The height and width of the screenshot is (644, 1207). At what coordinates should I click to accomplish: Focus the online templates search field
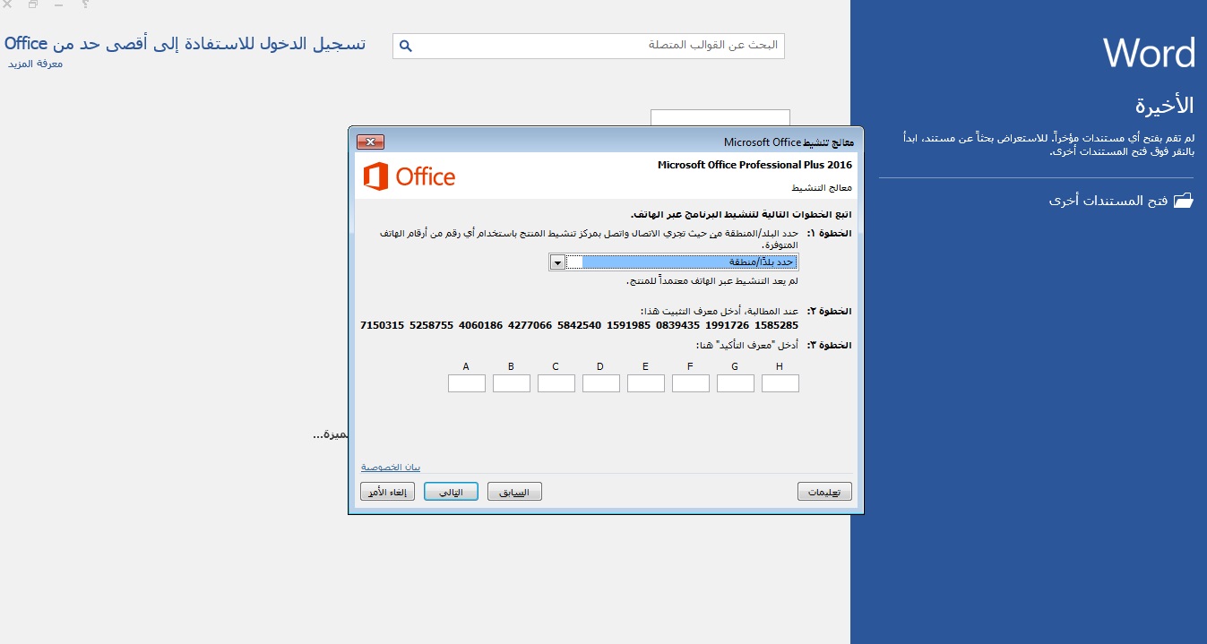tap(588, 46)
